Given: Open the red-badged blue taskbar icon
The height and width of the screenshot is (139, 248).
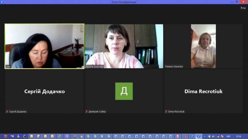Looking at the screenshot, I should point(185,136).
